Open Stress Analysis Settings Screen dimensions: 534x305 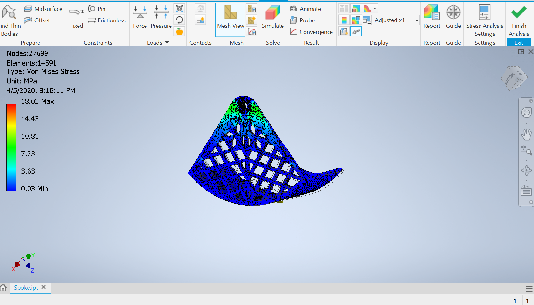point(485,21)
